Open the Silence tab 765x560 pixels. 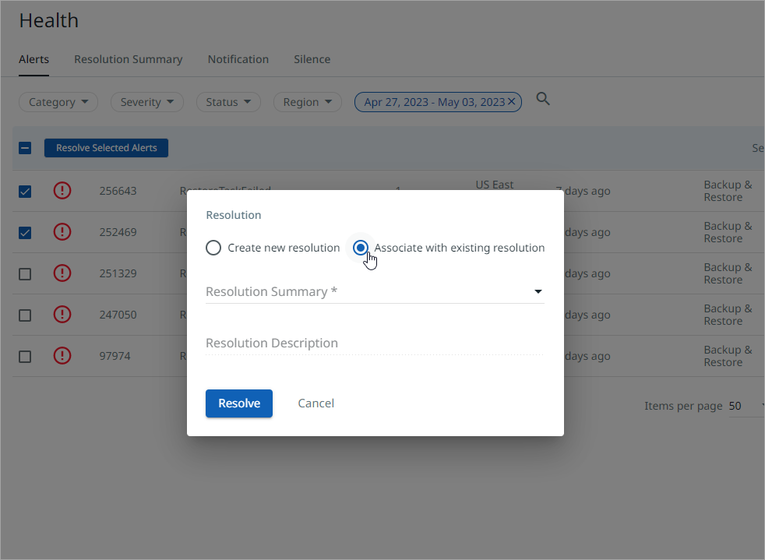point(312,59)
